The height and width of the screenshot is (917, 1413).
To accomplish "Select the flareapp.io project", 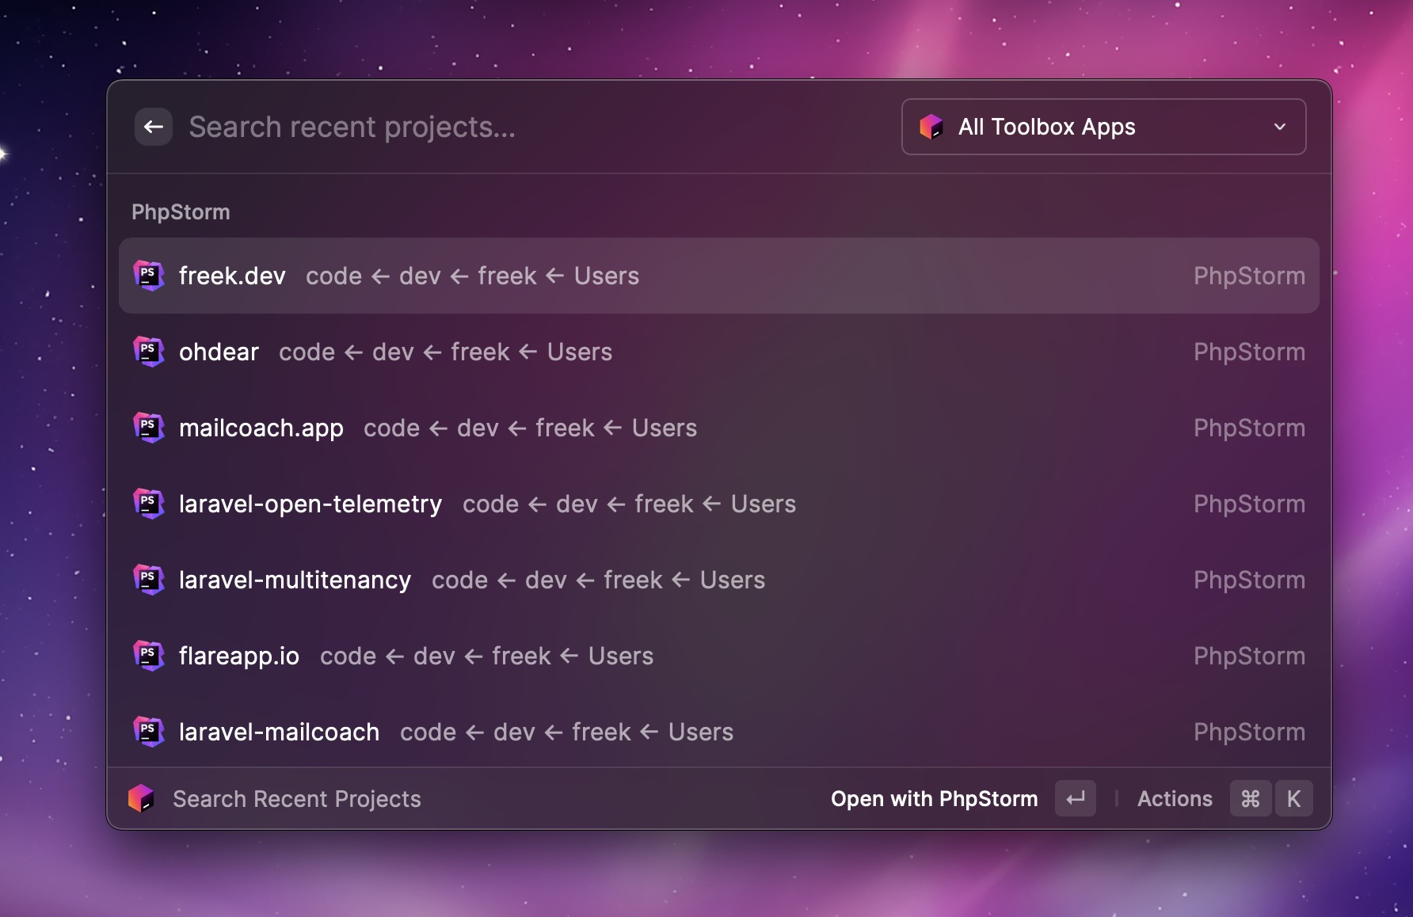I will click(x=719, y=656).
